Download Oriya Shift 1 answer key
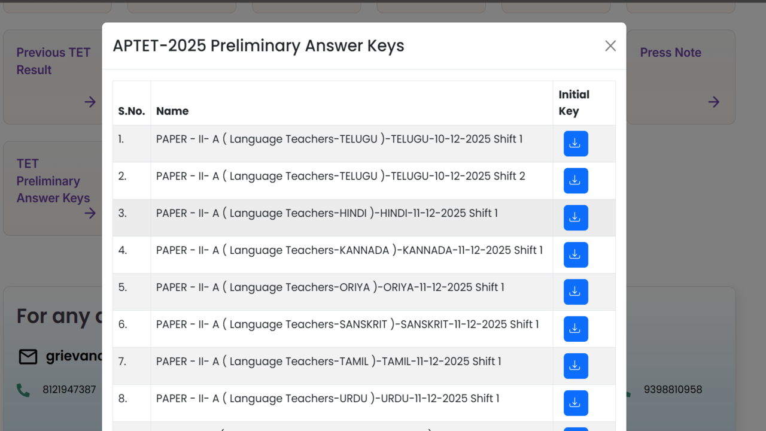766x431 pixels. pyautogui.click(x=576, y=292)
